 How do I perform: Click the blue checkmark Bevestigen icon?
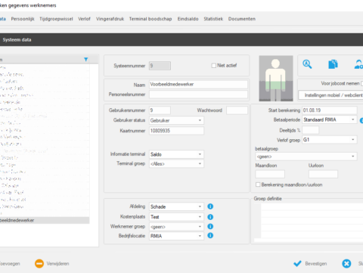[x=297, y=264]
